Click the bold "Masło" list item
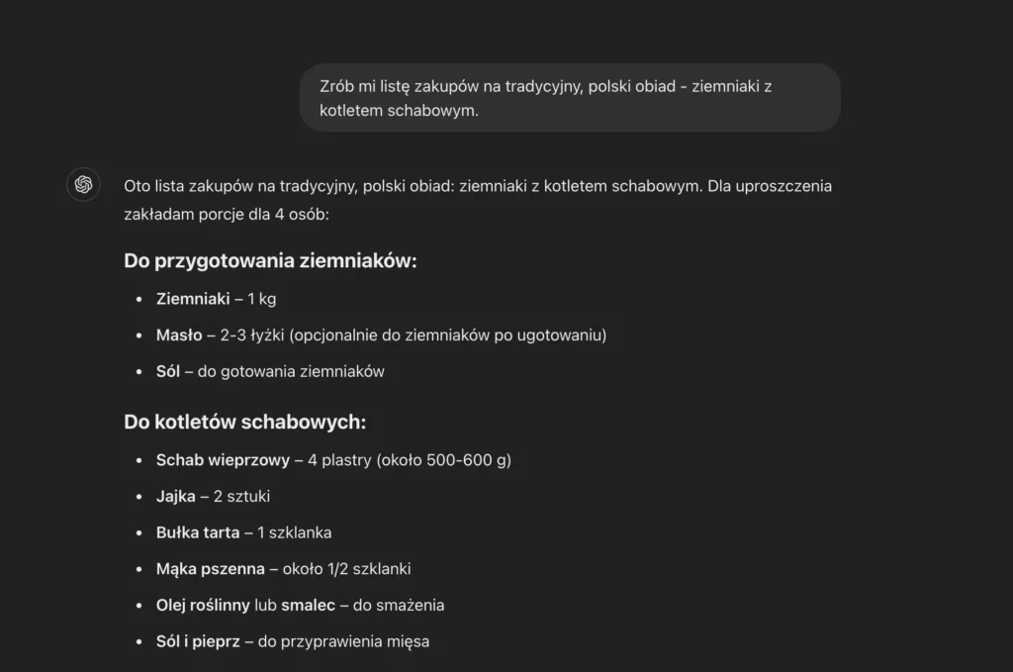This screenshot has width=1013, height=672. [179, 336]
